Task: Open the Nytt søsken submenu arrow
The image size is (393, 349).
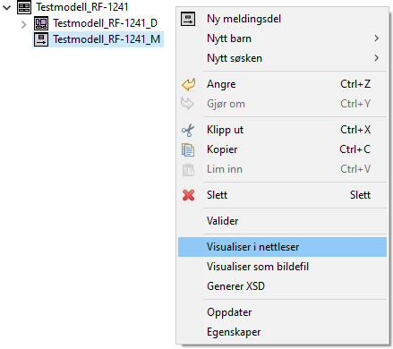Action: point(377,58)
